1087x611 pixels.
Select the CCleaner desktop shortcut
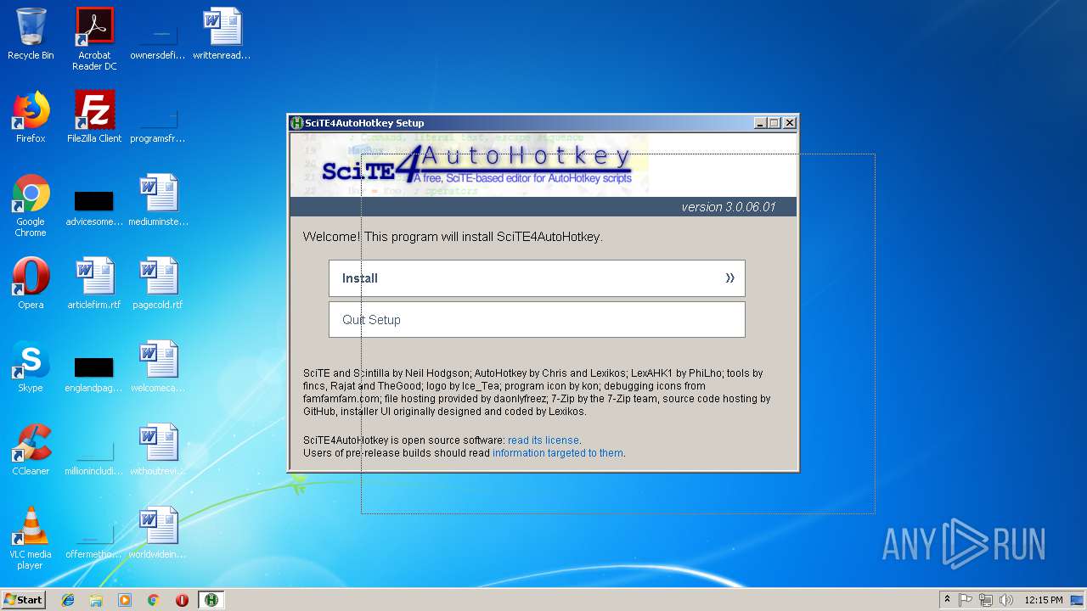coord(31,450)
